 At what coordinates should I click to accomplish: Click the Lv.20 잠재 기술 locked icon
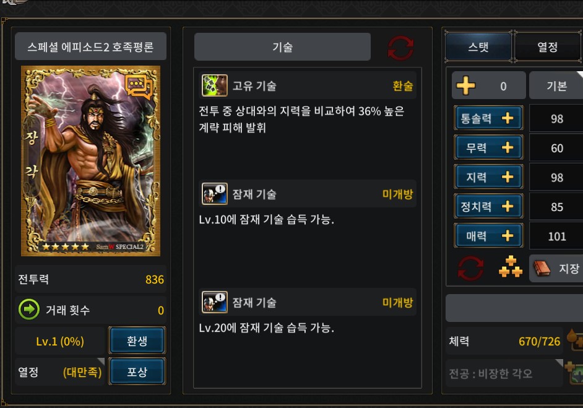[215, 302]
